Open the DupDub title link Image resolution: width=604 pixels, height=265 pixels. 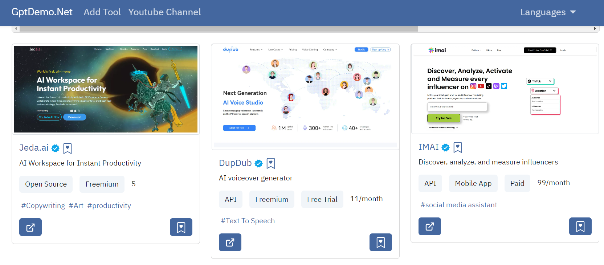pyautogui.click(x=235, y=163)
